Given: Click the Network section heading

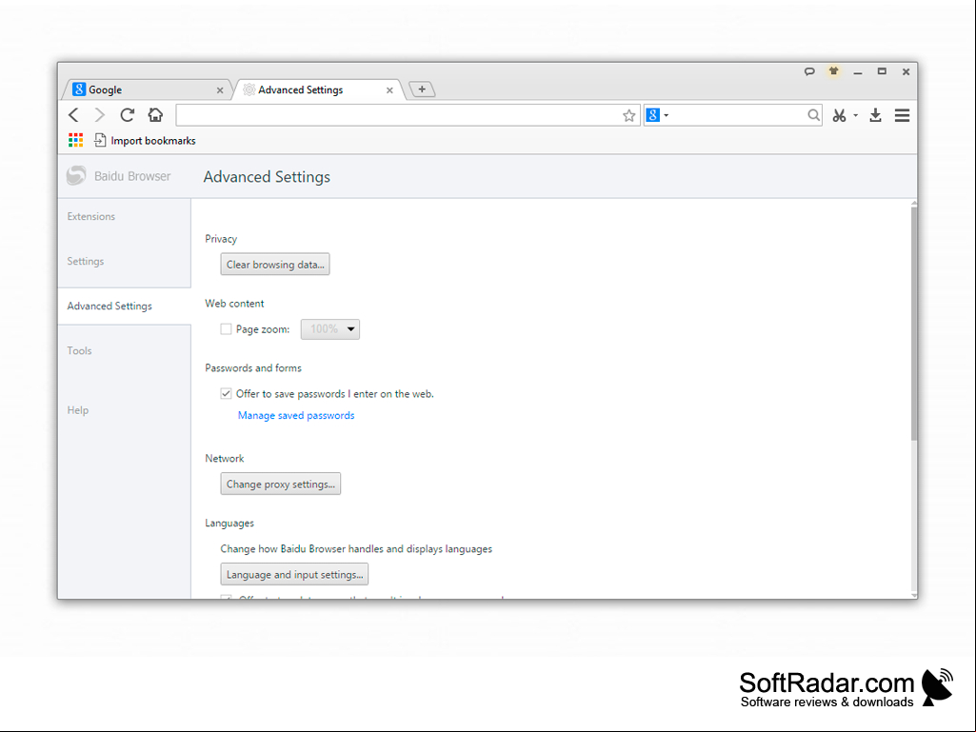Looking at the screenshot, I should tap(225, 459).
